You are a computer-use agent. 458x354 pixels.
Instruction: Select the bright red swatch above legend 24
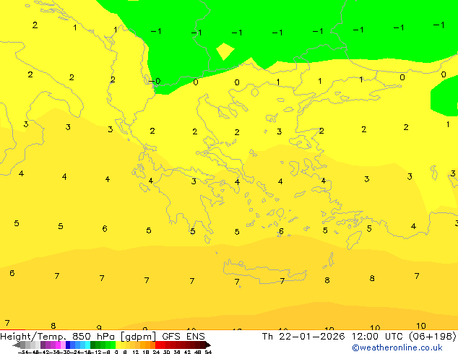pyautogui.click(x=157, y=345)
